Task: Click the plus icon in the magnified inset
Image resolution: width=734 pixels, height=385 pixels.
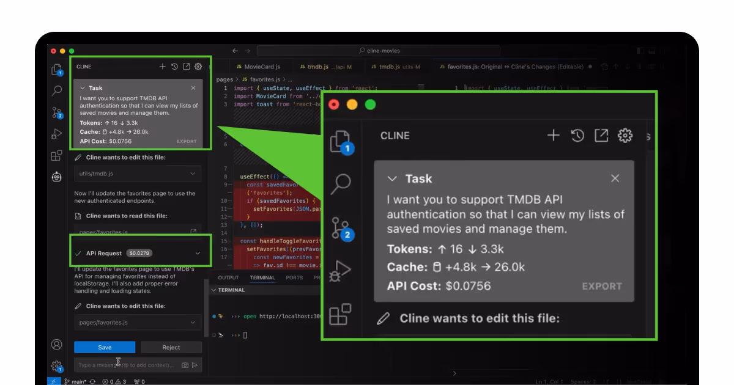Action: pos(553,136)
